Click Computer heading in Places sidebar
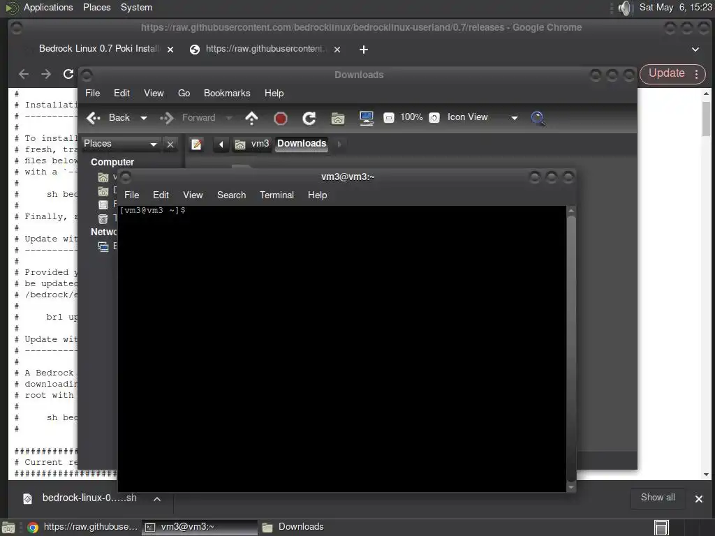 click(112, 162)
